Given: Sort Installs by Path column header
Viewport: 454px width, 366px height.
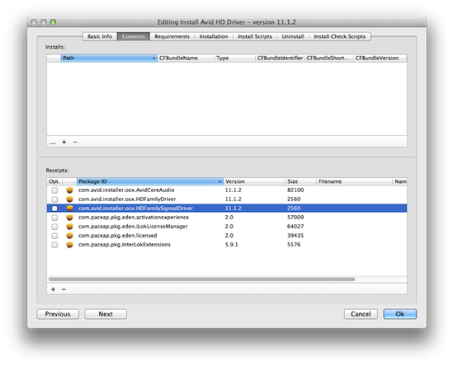Looking at the screenshot, I should click(x=109, y=58).
